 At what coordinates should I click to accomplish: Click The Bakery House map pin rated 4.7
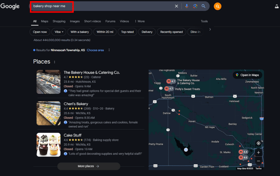coord(171,81)
